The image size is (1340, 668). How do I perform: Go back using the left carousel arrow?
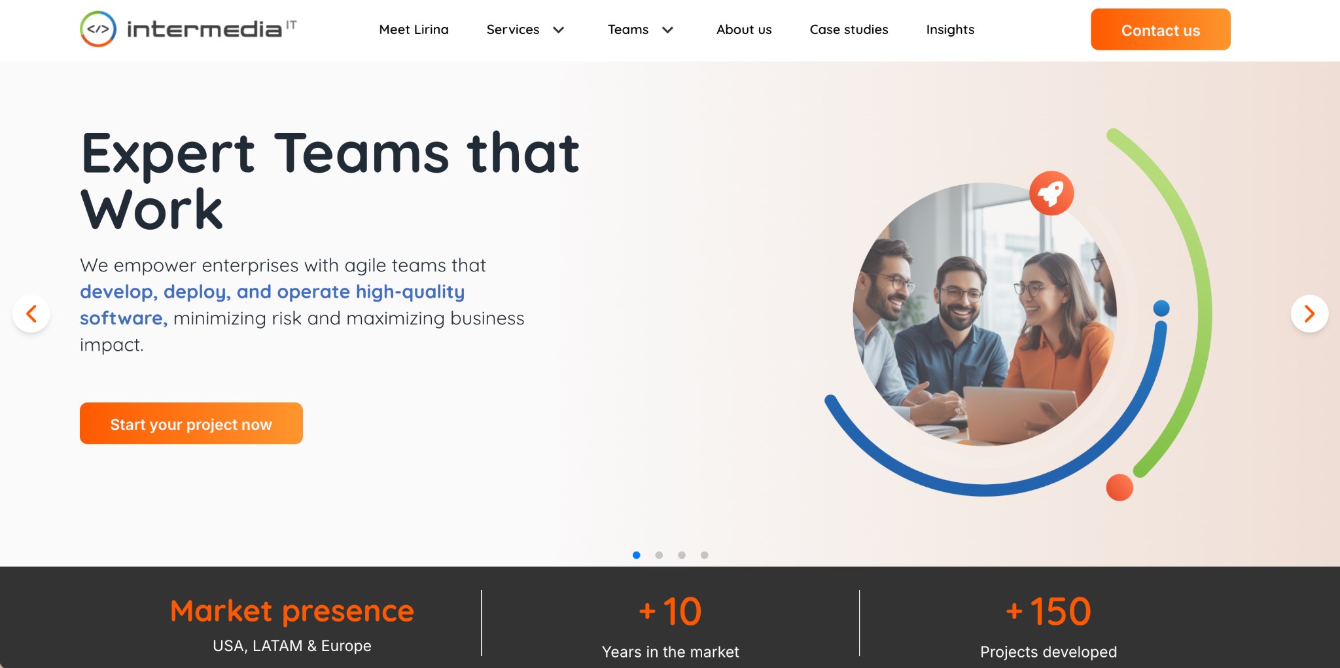point(31,313)
